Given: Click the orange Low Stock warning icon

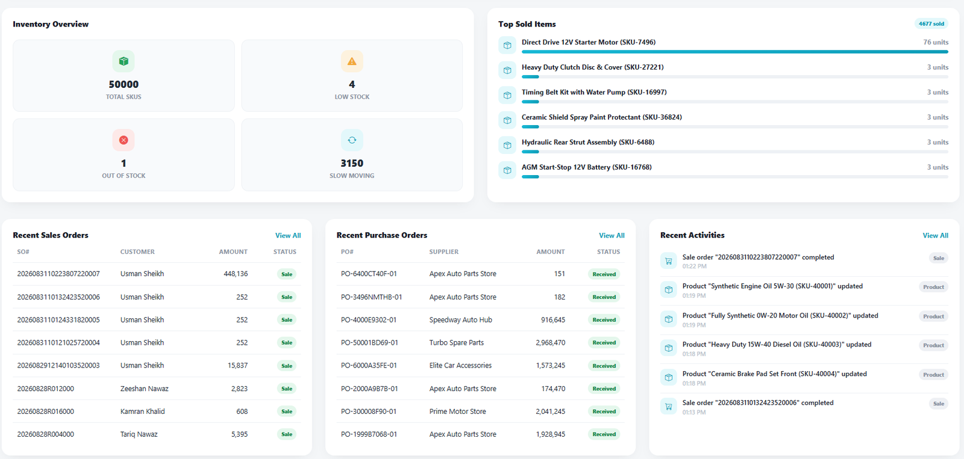Looking at the screenshot, I should point(352,61).
